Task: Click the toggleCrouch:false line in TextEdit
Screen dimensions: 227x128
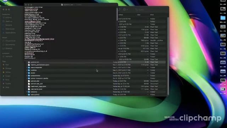Action: tap(33, 36)
